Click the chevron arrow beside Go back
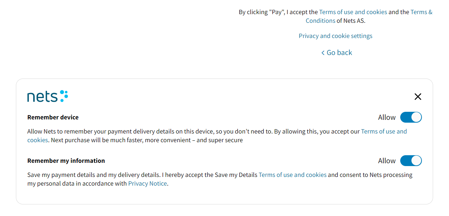The width and height of the screenshot is (449, 216). pos(323,53)
